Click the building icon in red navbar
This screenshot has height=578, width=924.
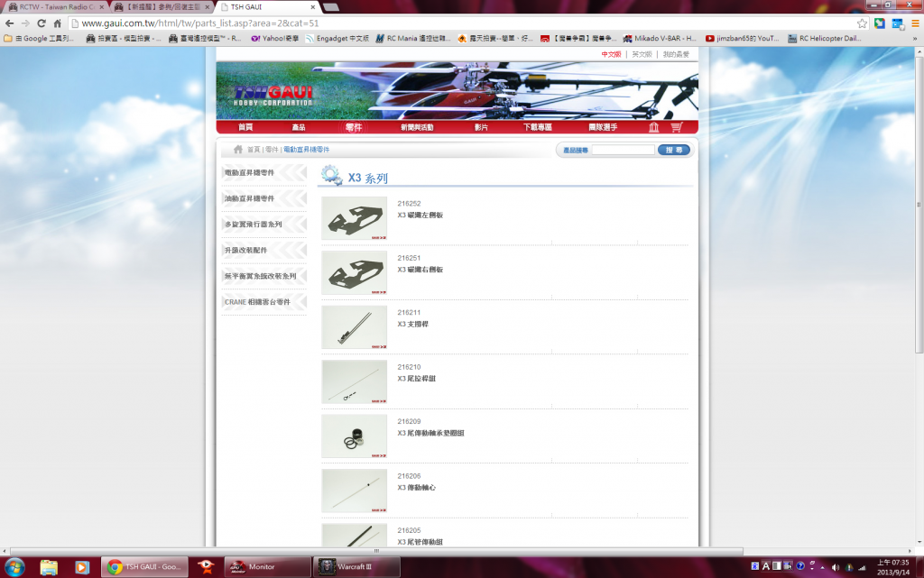[653, 127]
